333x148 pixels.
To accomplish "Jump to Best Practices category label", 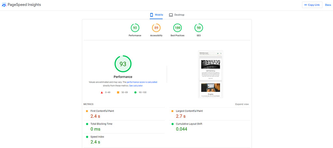I will 177,36.
